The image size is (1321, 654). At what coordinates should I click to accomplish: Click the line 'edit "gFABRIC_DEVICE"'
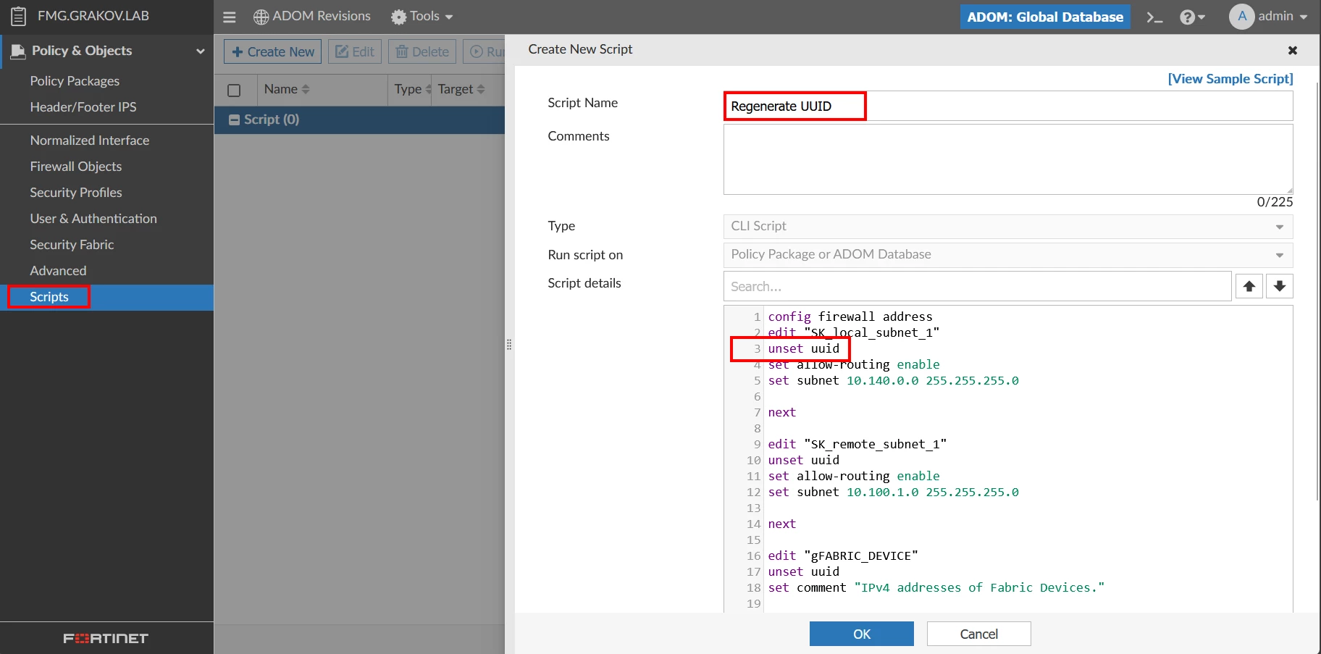coord(843,556)
